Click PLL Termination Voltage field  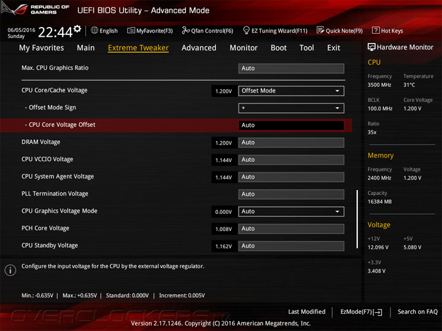point(291,194)
